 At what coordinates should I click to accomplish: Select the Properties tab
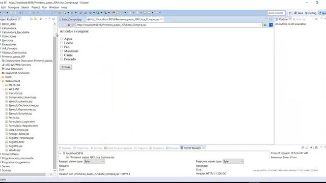click(x=81, y=148)
